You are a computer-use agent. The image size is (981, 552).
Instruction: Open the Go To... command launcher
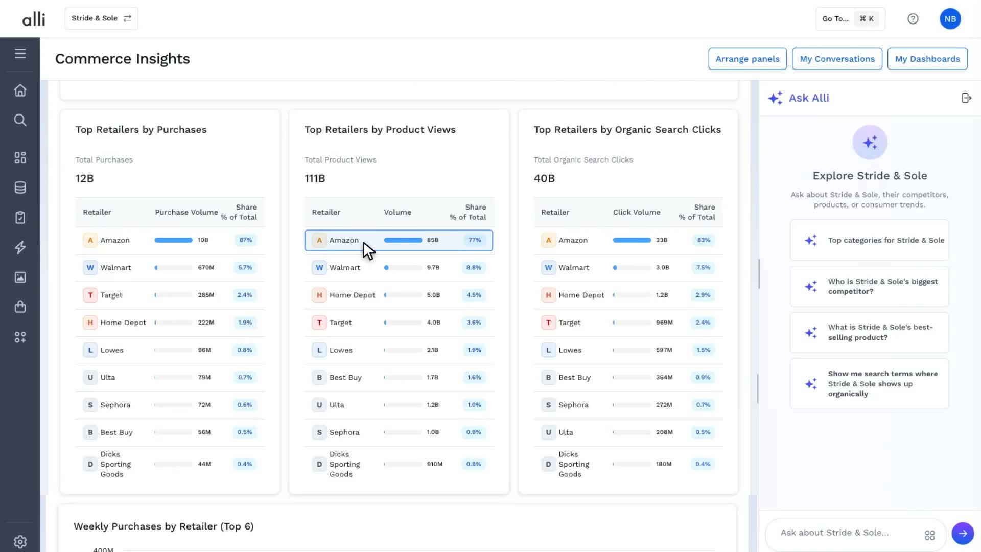[x=850, y=19]
